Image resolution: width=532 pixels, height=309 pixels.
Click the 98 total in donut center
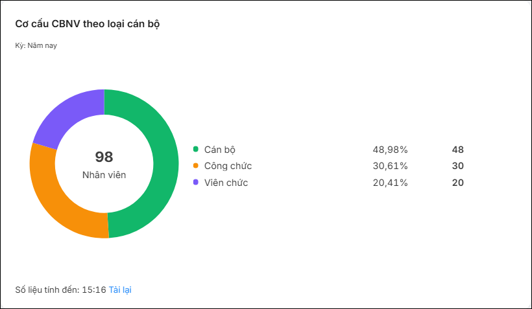pyautogui.click(x=104, y=157)
